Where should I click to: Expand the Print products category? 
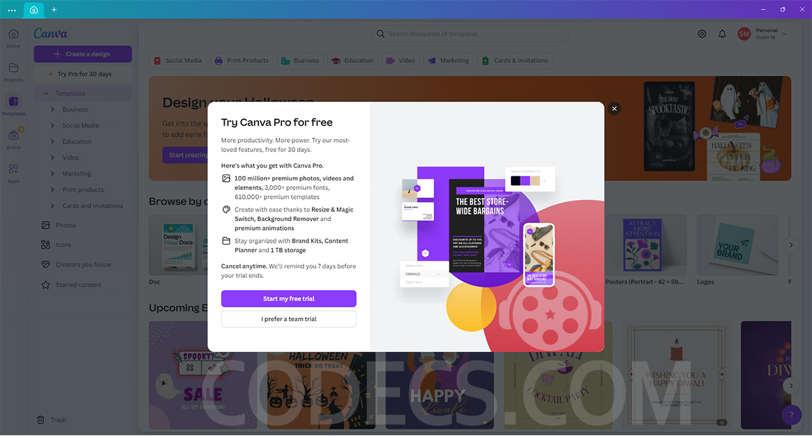pos(53,190)
